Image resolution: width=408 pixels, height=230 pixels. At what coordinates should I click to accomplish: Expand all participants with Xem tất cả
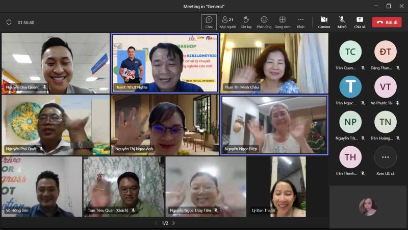[385, 157]
